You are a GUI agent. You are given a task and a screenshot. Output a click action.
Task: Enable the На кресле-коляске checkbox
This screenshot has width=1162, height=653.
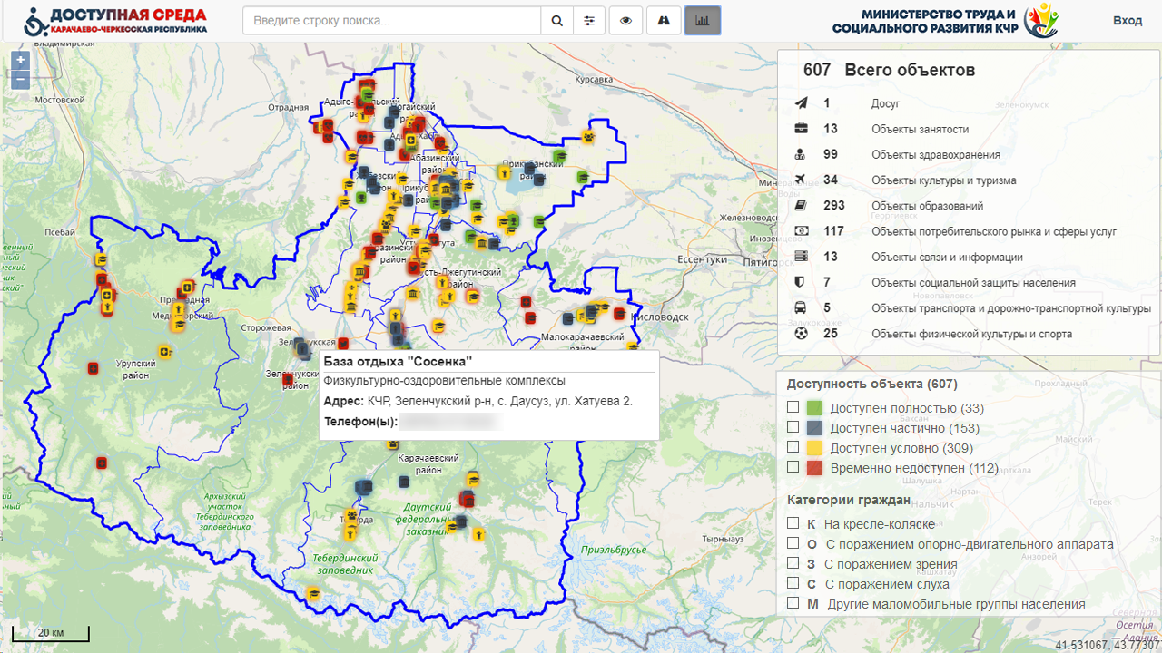click(793, 523)
